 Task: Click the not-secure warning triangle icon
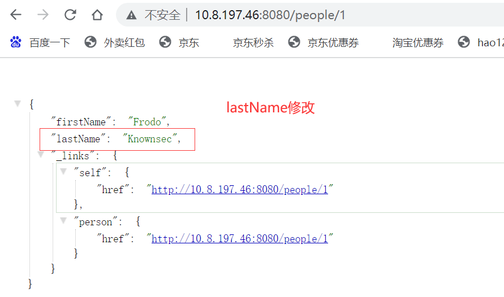132,15
